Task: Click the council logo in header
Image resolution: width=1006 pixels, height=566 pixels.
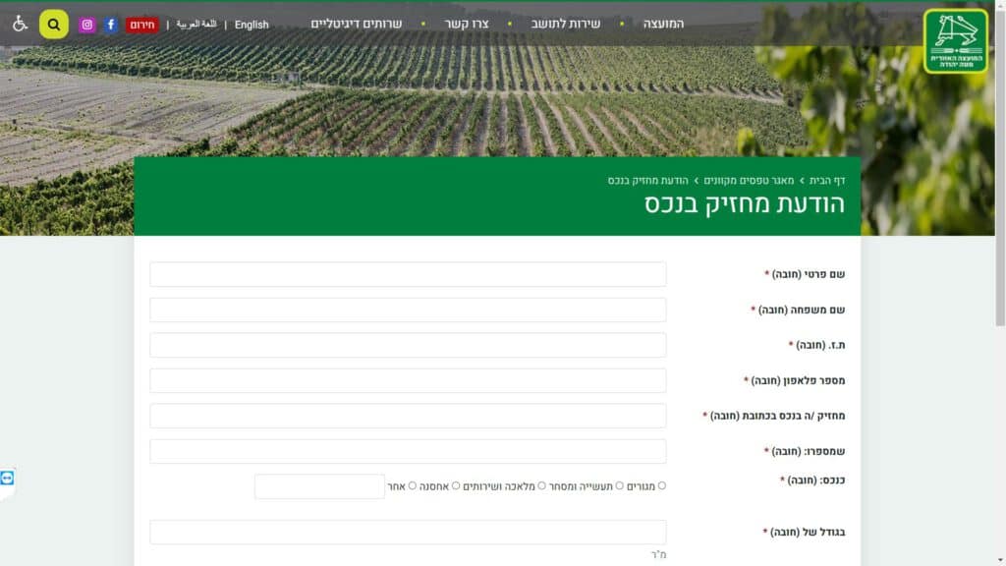Action: [x=955, y=41]
